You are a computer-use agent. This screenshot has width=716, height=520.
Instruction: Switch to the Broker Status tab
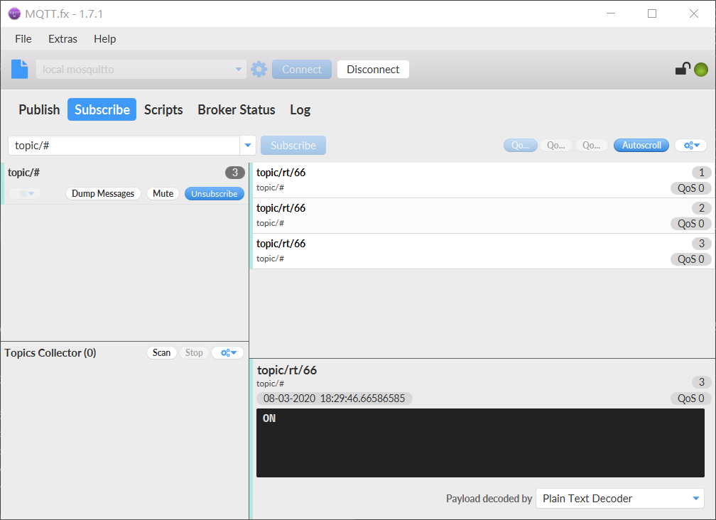(x=237, y=109)
